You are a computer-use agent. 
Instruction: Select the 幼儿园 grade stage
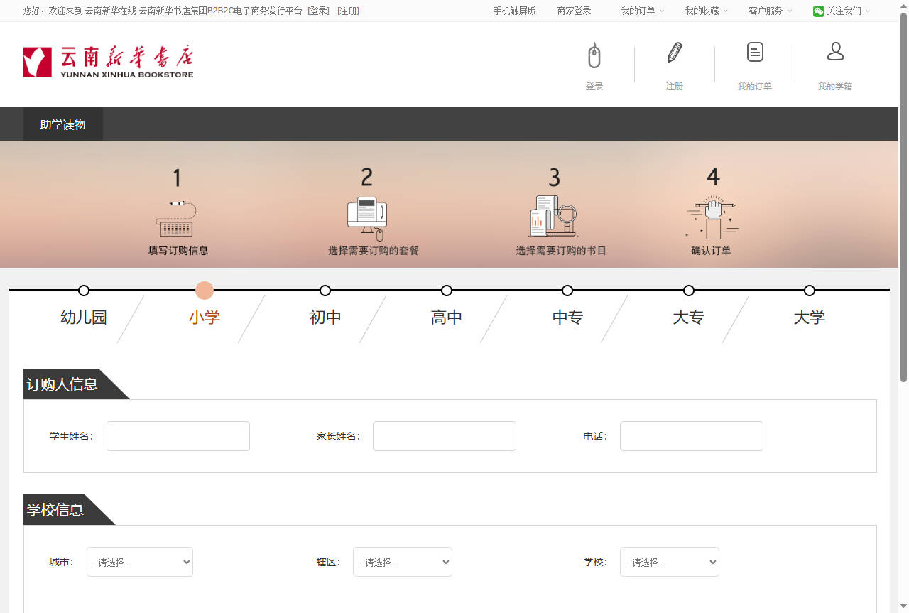coord(83,317)
